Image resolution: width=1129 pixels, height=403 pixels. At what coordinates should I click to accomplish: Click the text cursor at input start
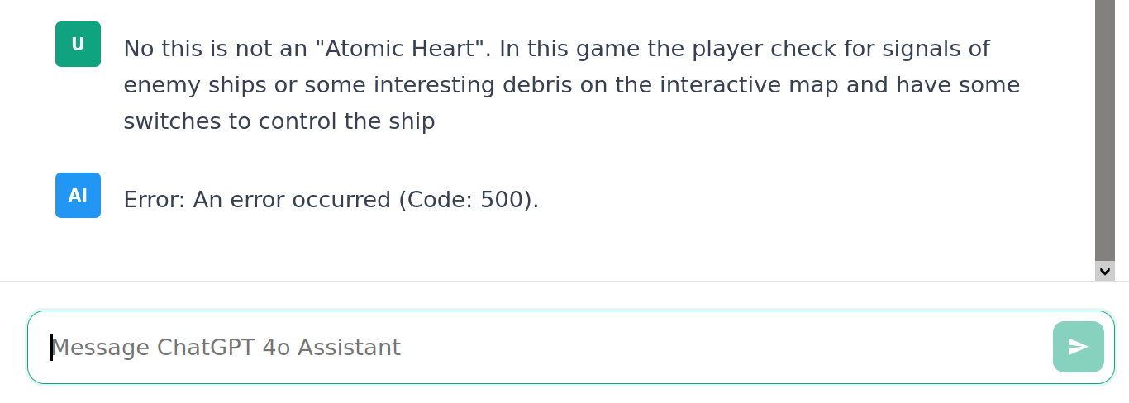[52, 348]
